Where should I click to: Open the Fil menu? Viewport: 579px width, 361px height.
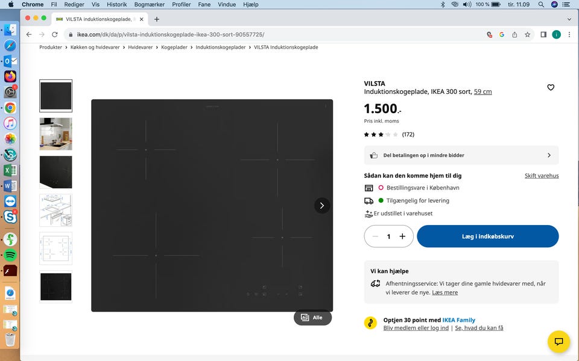(x=54, y=4)
